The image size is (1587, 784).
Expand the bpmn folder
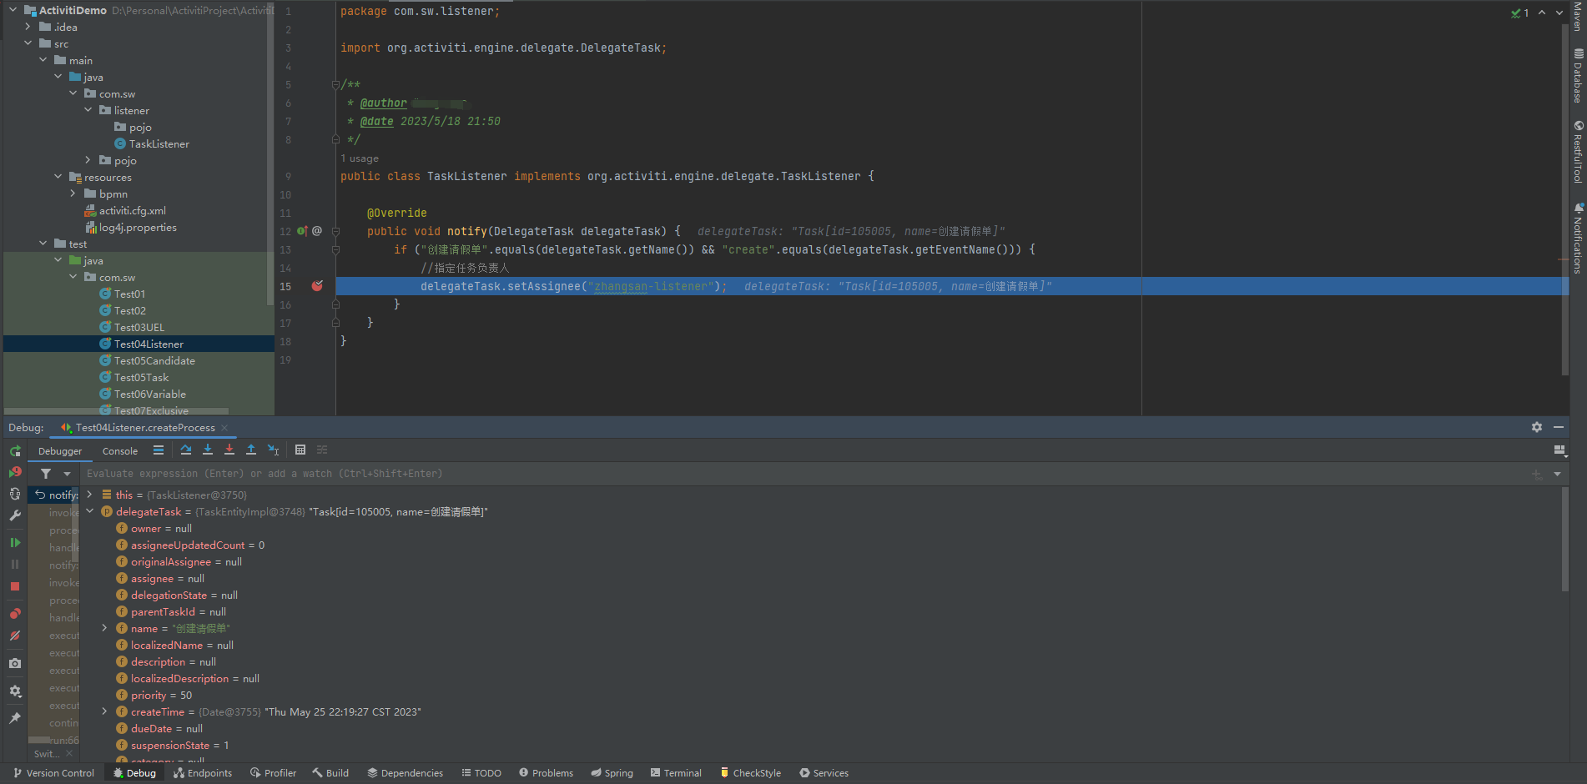[73, 193]
